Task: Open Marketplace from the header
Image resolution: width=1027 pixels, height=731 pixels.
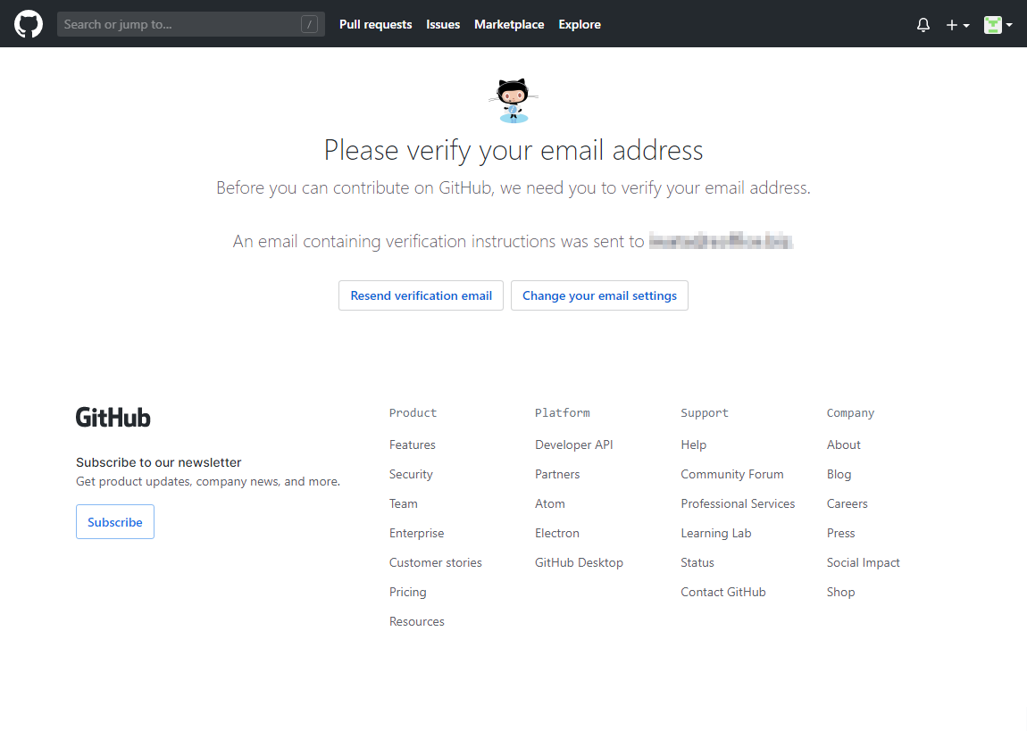Action: click(x=509, y=24)
